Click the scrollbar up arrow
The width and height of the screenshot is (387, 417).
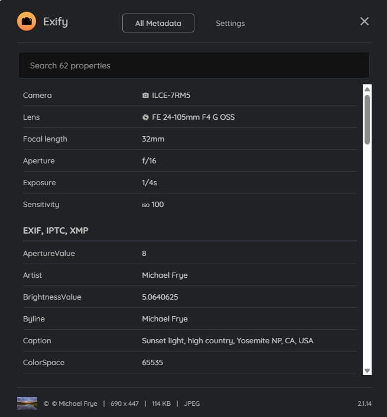pos(367,89)
